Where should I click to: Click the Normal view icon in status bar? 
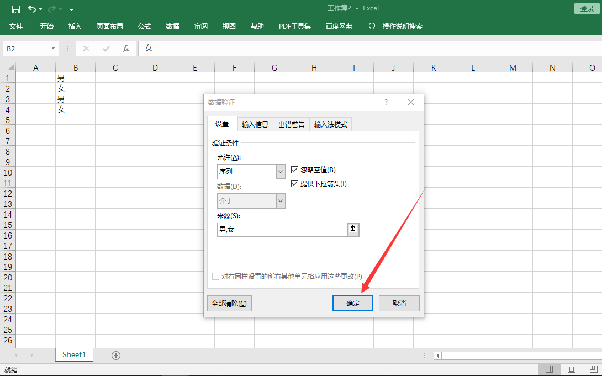pyautogui.click(x=550, y=369)
